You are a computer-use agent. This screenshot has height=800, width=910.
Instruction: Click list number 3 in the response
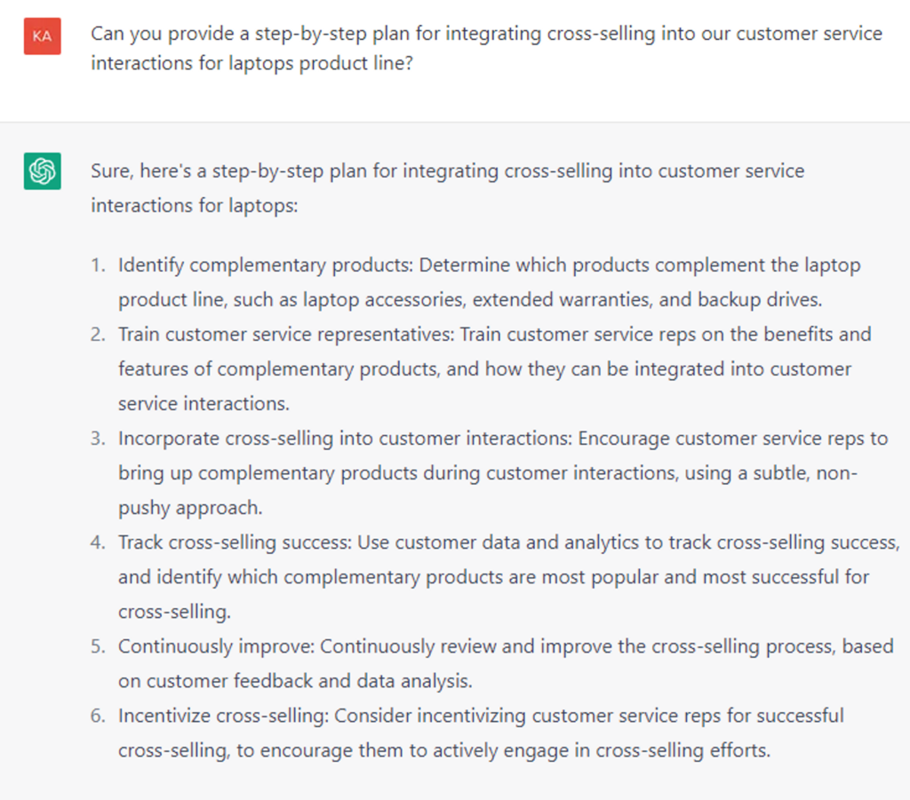point(97,439)
